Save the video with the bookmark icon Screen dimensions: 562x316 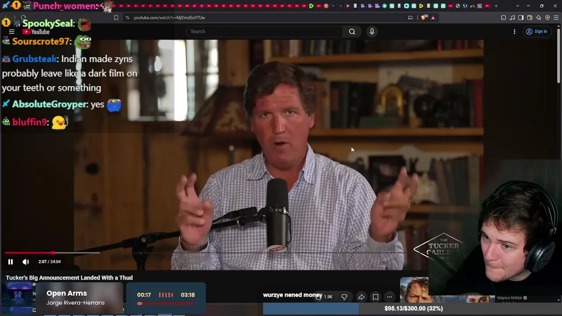375,297
